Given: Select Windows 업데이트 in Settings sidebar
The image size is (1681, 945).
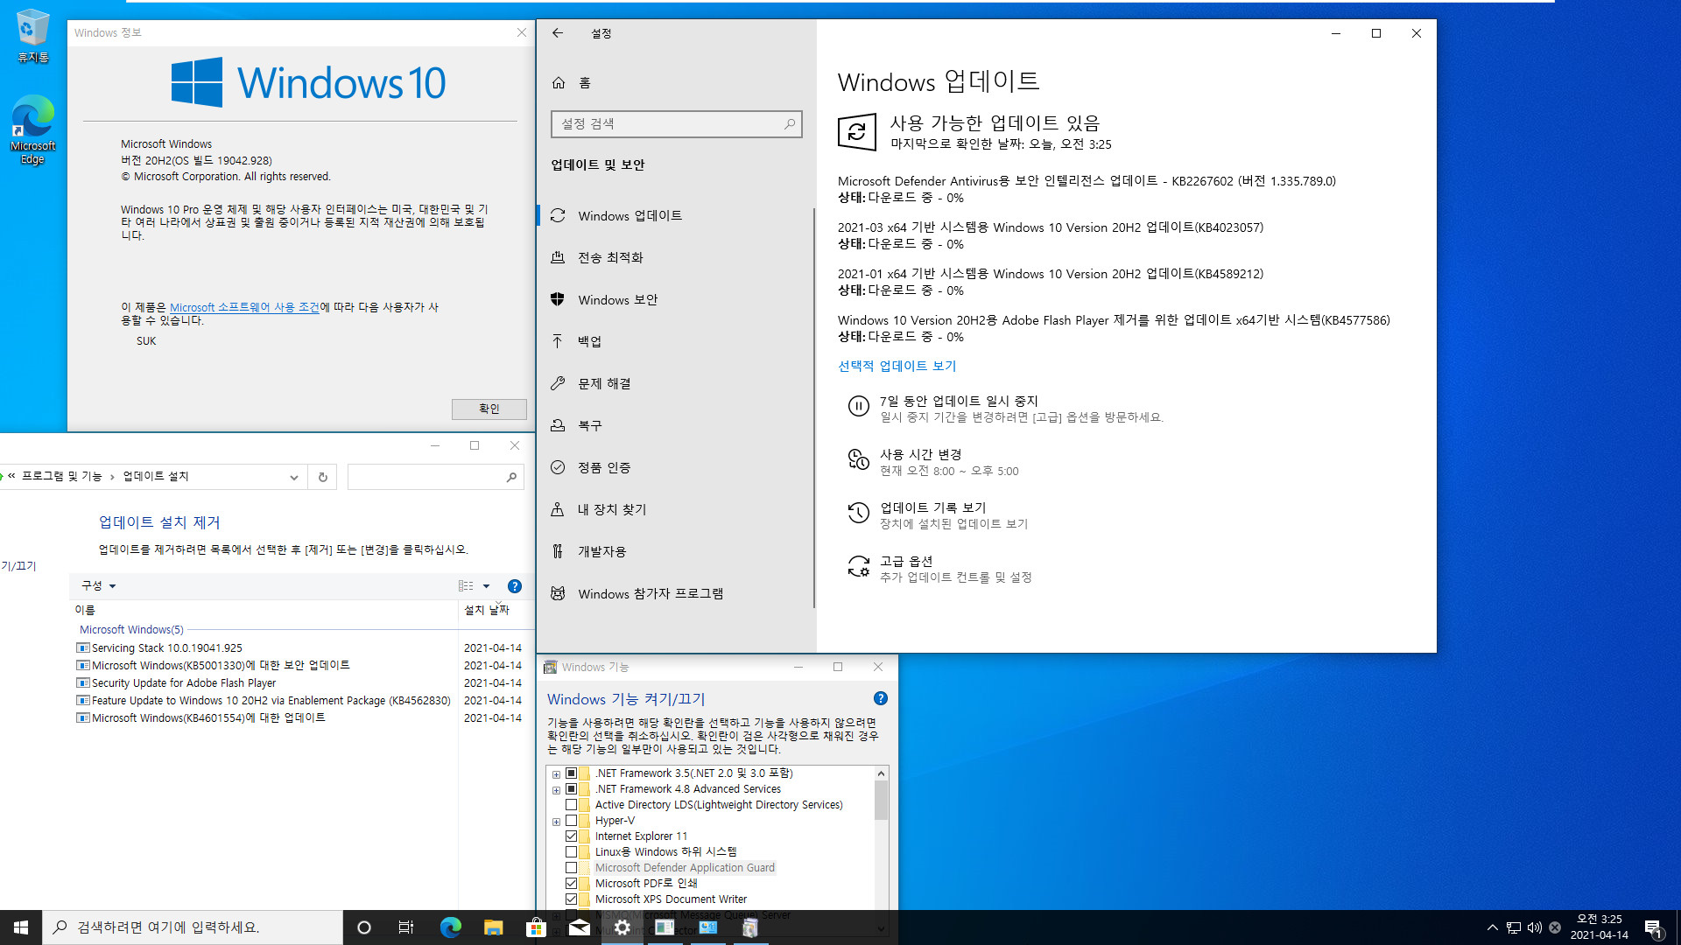Looking at the screenshot, I should 676,216.
